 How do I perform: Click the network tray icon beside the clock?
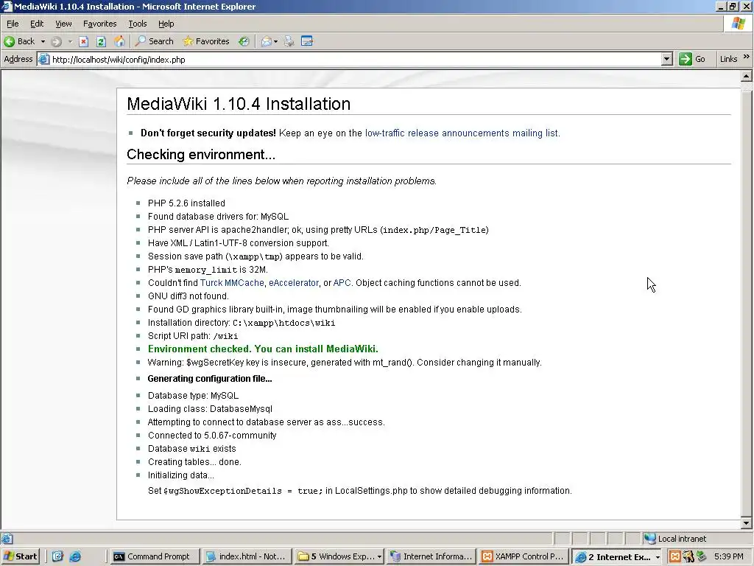tap(701, 556)
